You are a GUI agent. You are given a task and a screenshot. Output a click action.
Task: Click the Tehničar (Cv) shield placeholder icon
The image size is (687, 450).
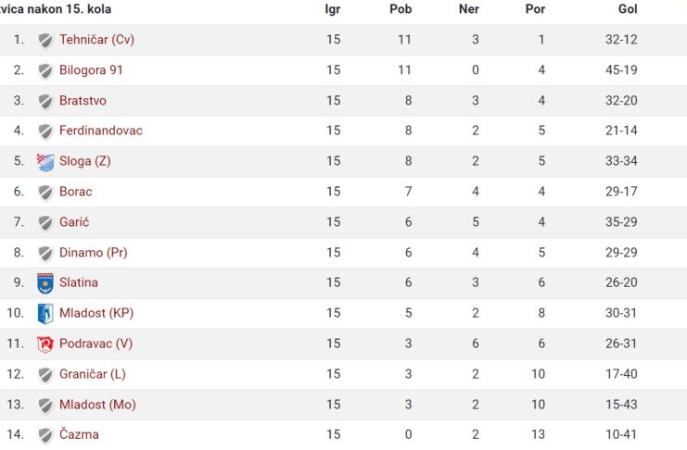click(45, 40)
